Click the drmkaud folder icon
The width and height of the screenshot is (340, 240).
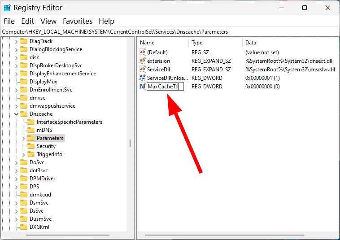click(x=24, y=195)
